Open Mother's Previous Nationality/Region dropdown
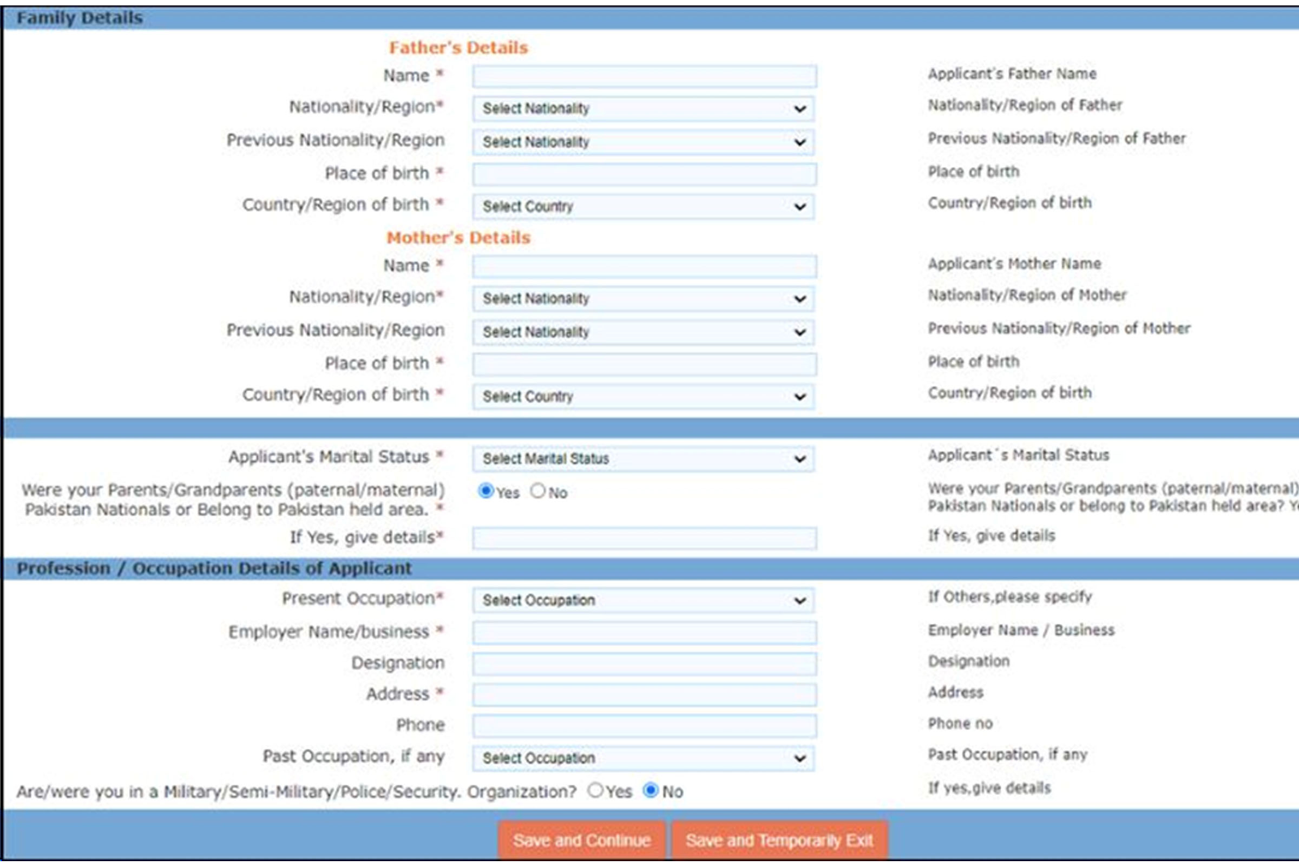The width and height of the screenshot is (1299, 866). click(x=643, y=332)
